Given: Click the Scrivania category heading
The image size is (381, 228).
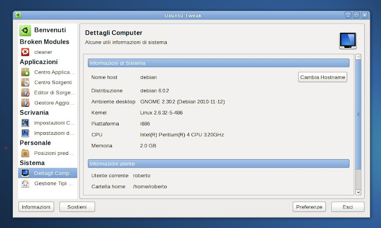Looking at the screenshot, I should (34, 113).
